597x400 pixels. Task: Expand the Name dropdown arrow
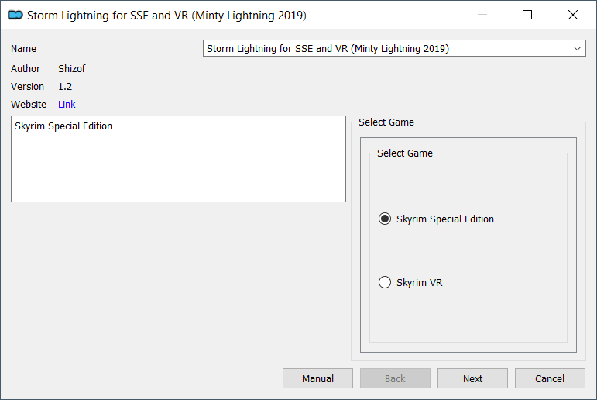click(577, 48)
